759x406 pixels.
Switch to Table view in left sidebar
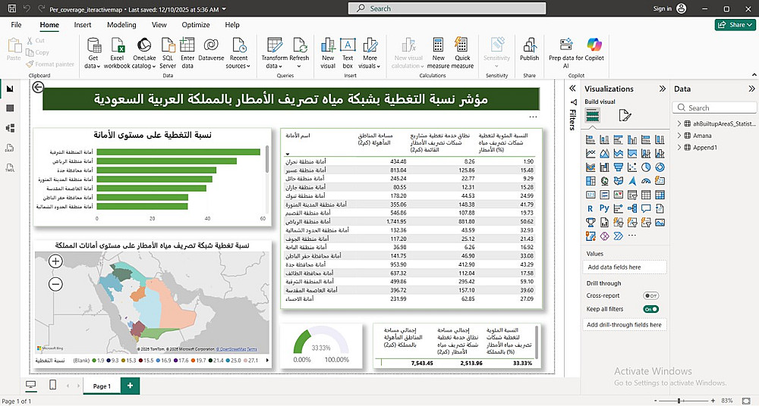click(x=10, y=108)
